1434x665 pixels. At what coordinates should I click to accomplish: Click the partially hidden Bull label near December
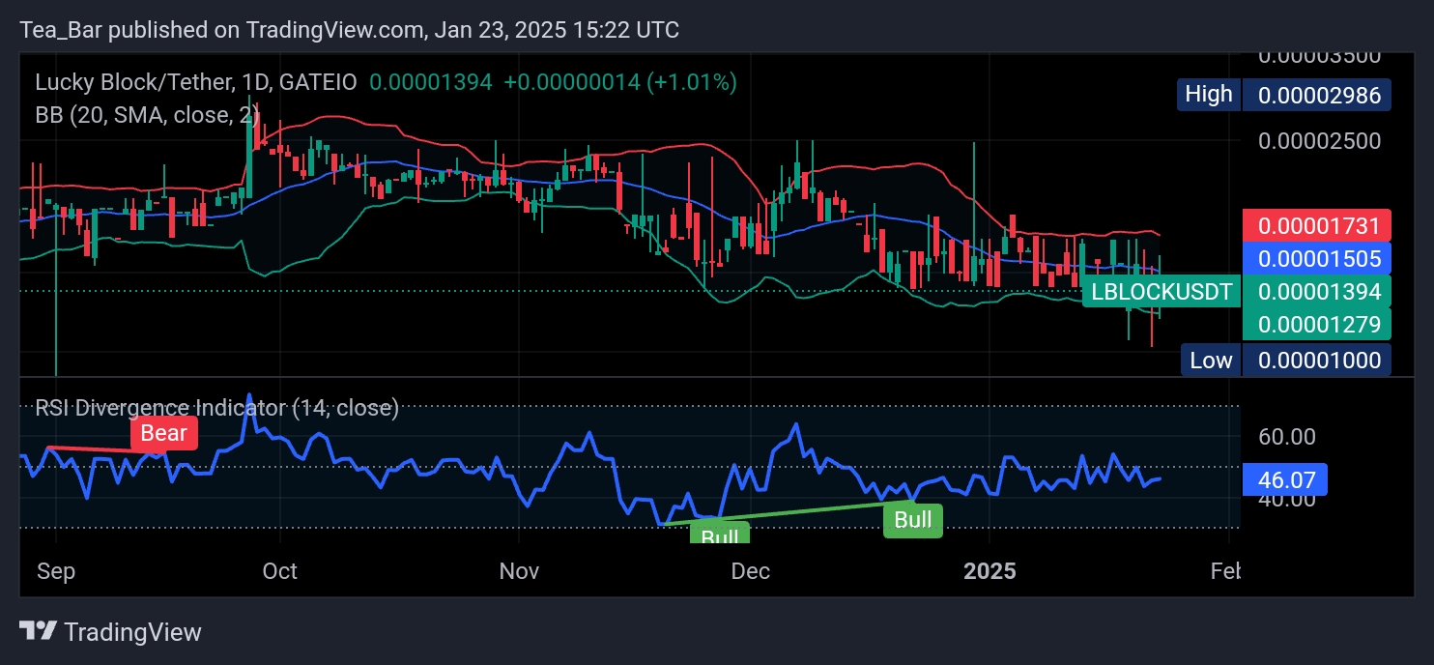coord(720,534)
